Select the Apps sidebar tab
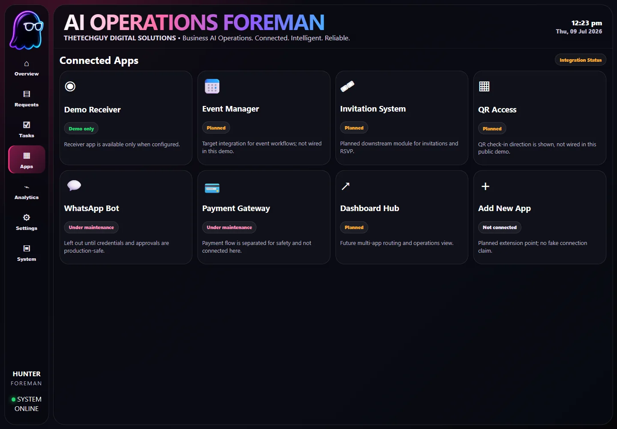The width and height of the screenshot is (617, 429). (x=27, y=160)
